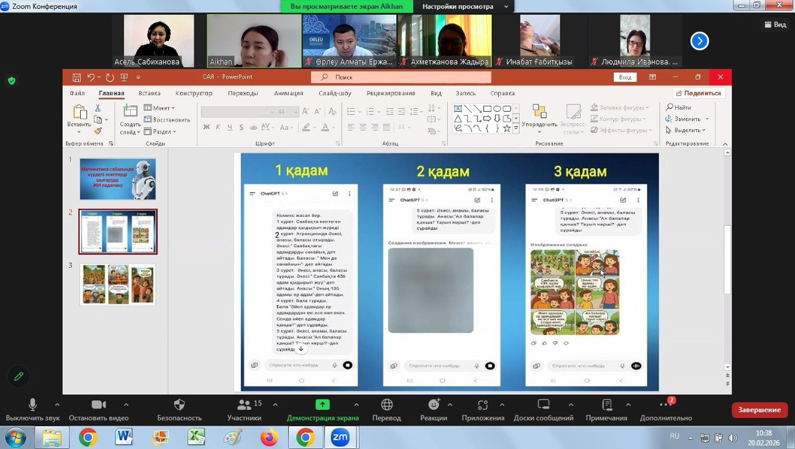Click the Поделиться share button
Viewport: 795px width, 449px height.
tap(699, 93)
